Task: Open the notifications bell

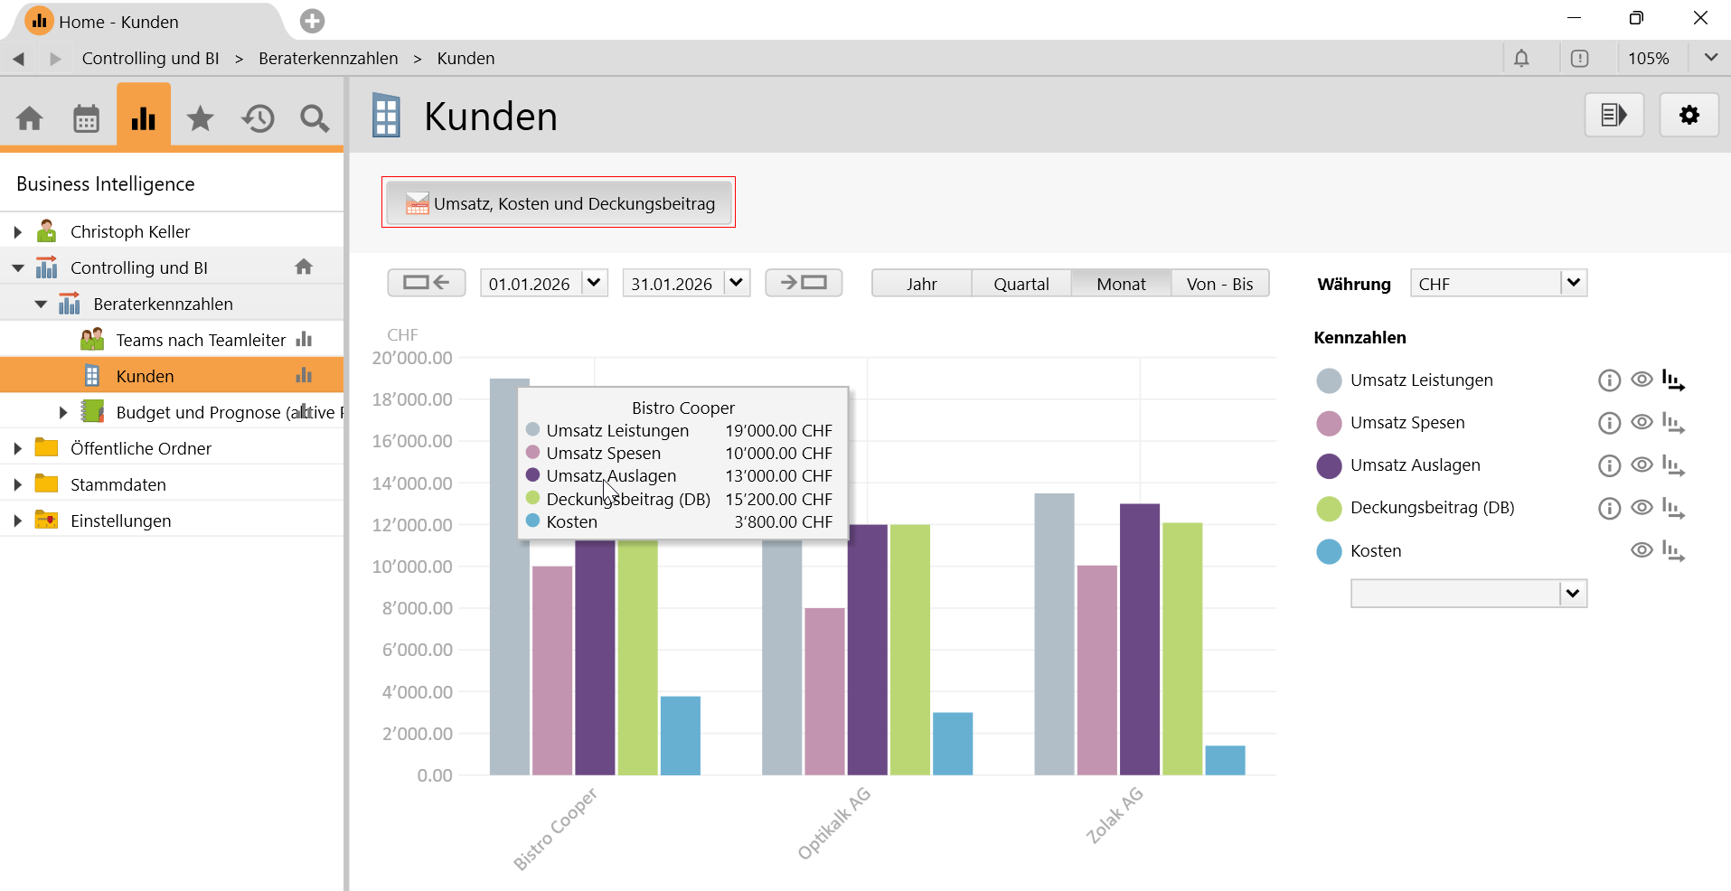Action: click(1521, 59)
